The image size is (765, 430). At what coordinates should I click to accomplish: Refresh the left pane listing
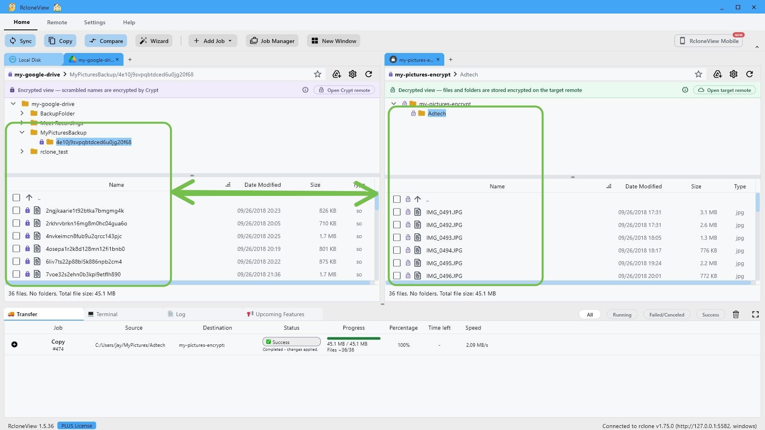(x=369, y=74)
